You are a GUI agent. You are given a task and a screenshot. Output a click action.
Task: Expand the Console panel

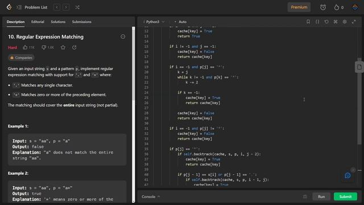151,196
